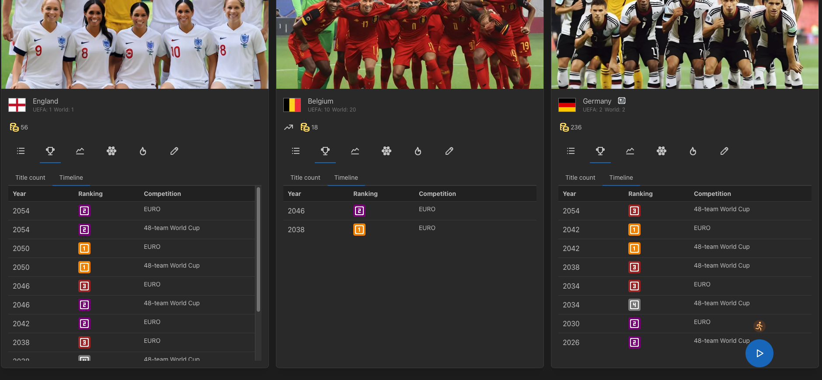This screenshot has height=380, width=822.
Task: Open the chart line icon in Germany card
Action: pos(630,151)
